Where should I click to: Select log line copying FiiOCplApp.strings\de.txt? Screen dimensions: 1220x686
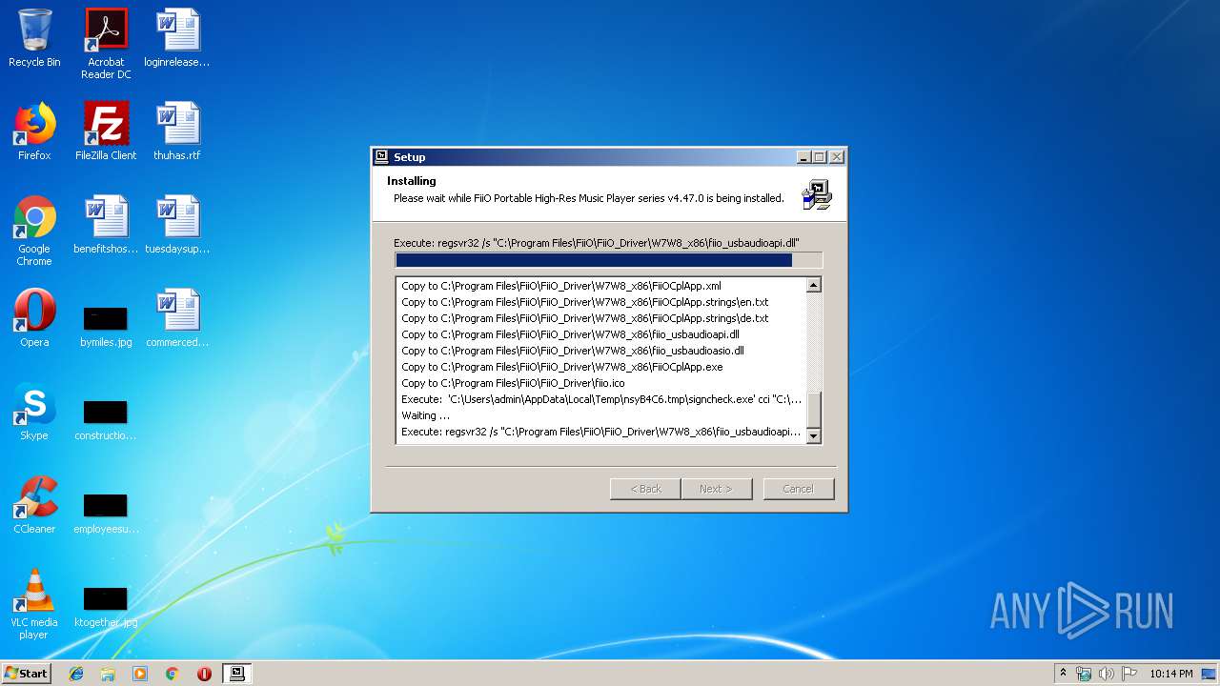point(584,318)
